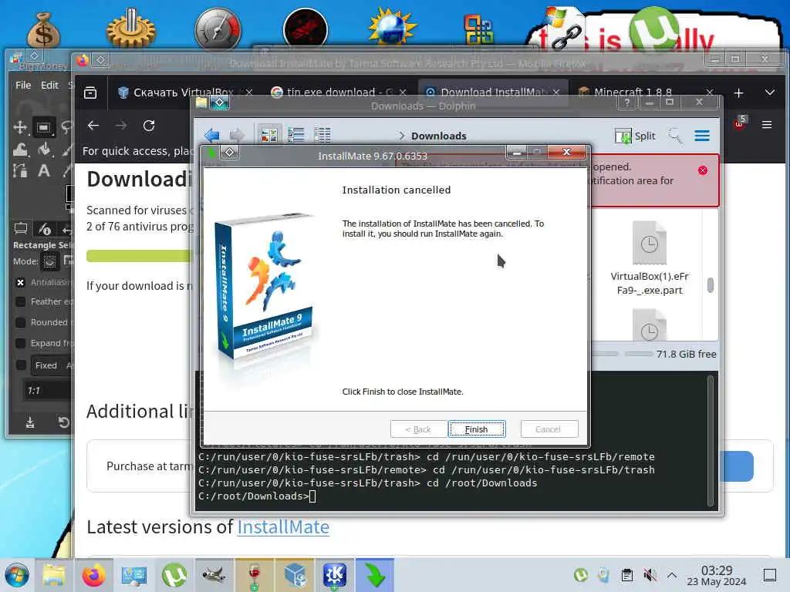The height and width of the screenshot is (592, 790).
Task: Open uTorrent from the taskbar
Action: (174, 575)
